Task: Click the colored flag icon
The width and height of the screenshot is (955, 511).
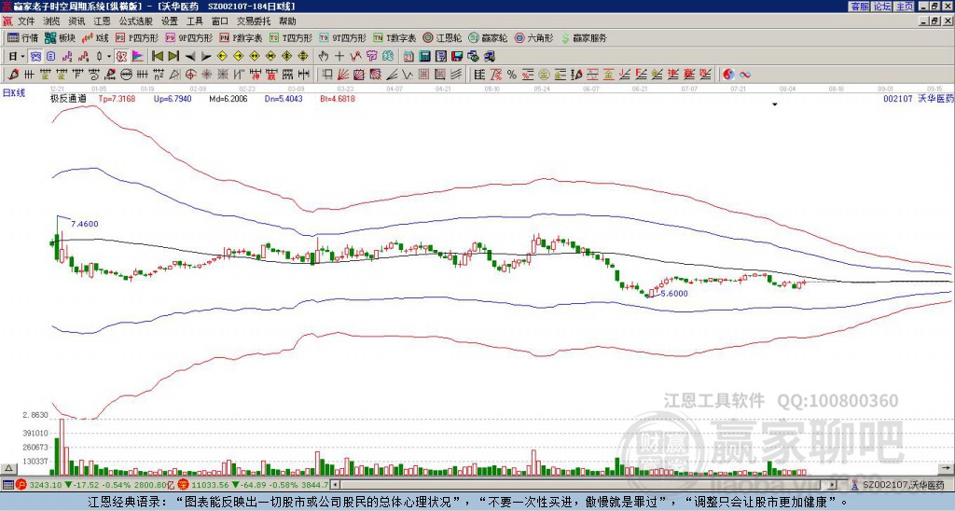Action: [x=138, y=57]
